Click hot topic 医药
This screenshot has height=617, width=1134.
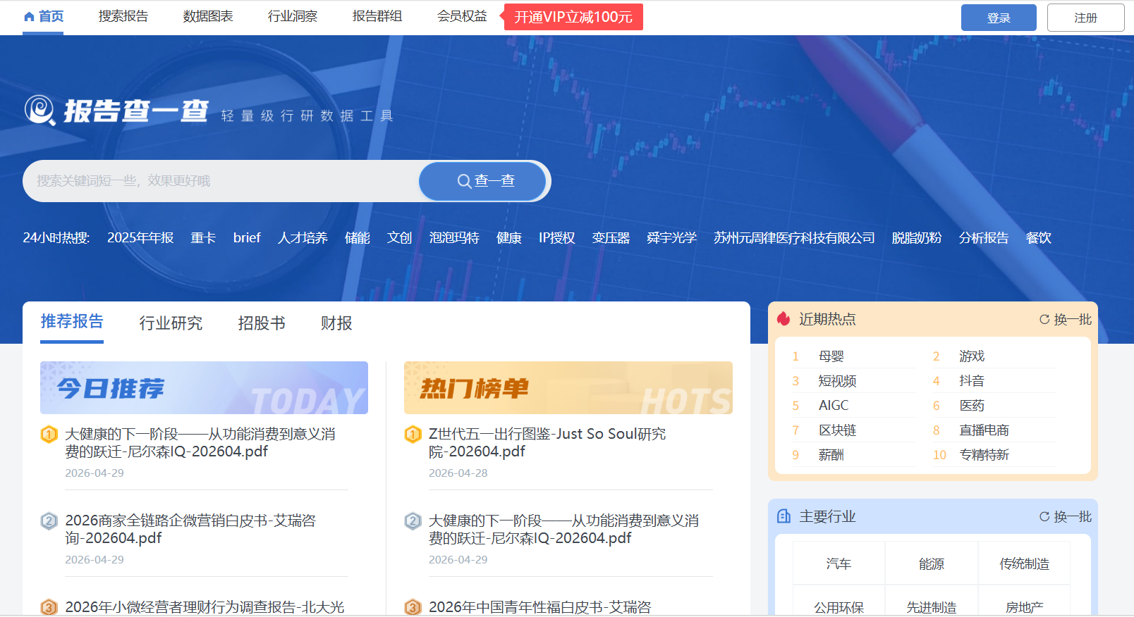(x=972, y=406)
